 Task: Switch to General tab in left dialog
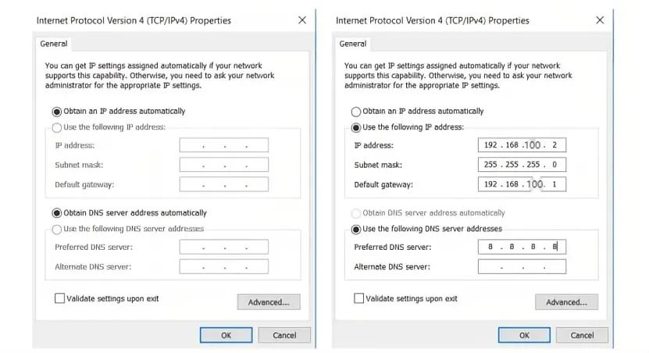tap(54, 44)
